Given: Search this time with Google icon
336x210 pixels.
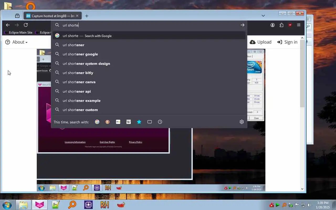Looking at the screenshot, I should click(x=97, y=122).
